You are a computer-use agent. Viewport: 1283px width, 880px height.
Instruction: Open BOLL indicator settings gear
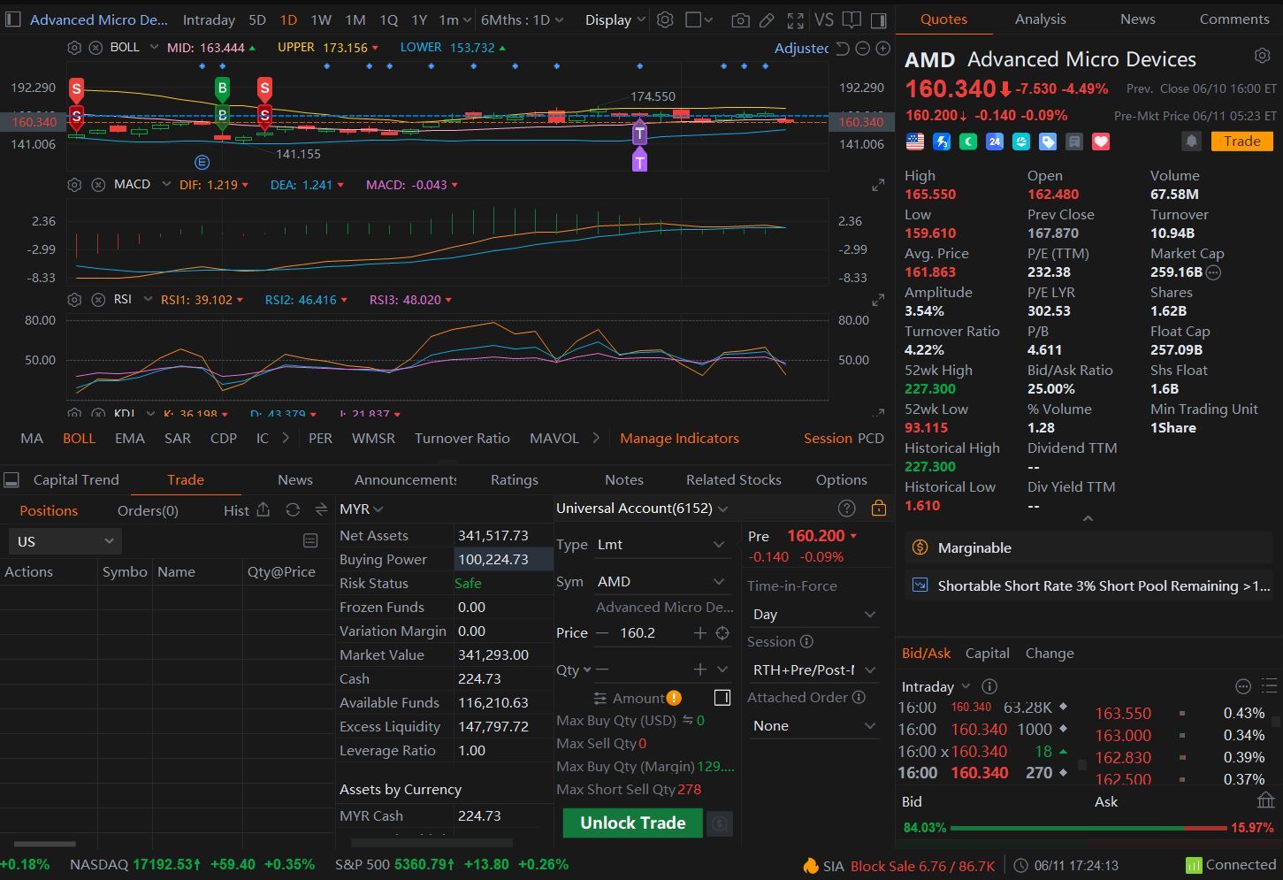pyautogui.click(x=74, y=48)
